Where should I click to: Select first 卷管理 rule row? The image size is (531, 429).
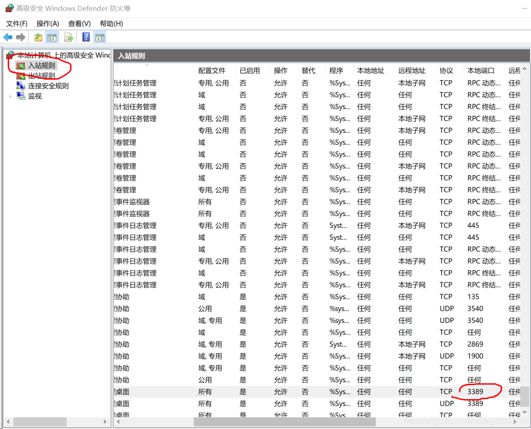coord(318,130)
